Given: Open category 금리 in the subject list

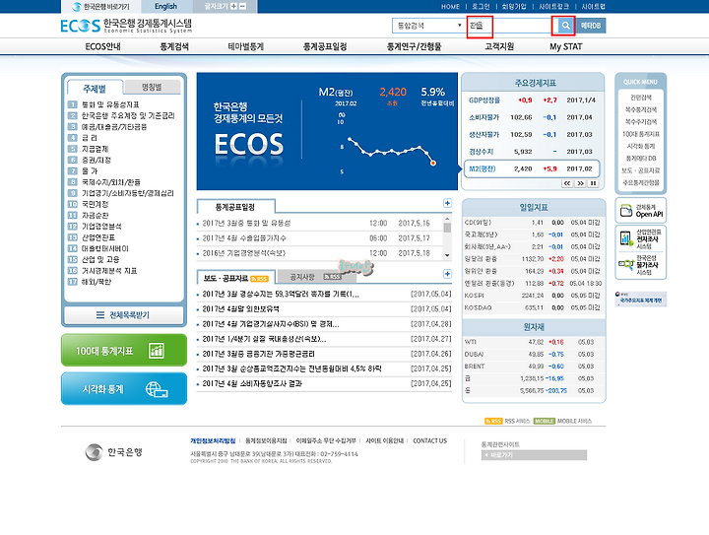Looking at the screenshot, I should (x=89, y=138).
